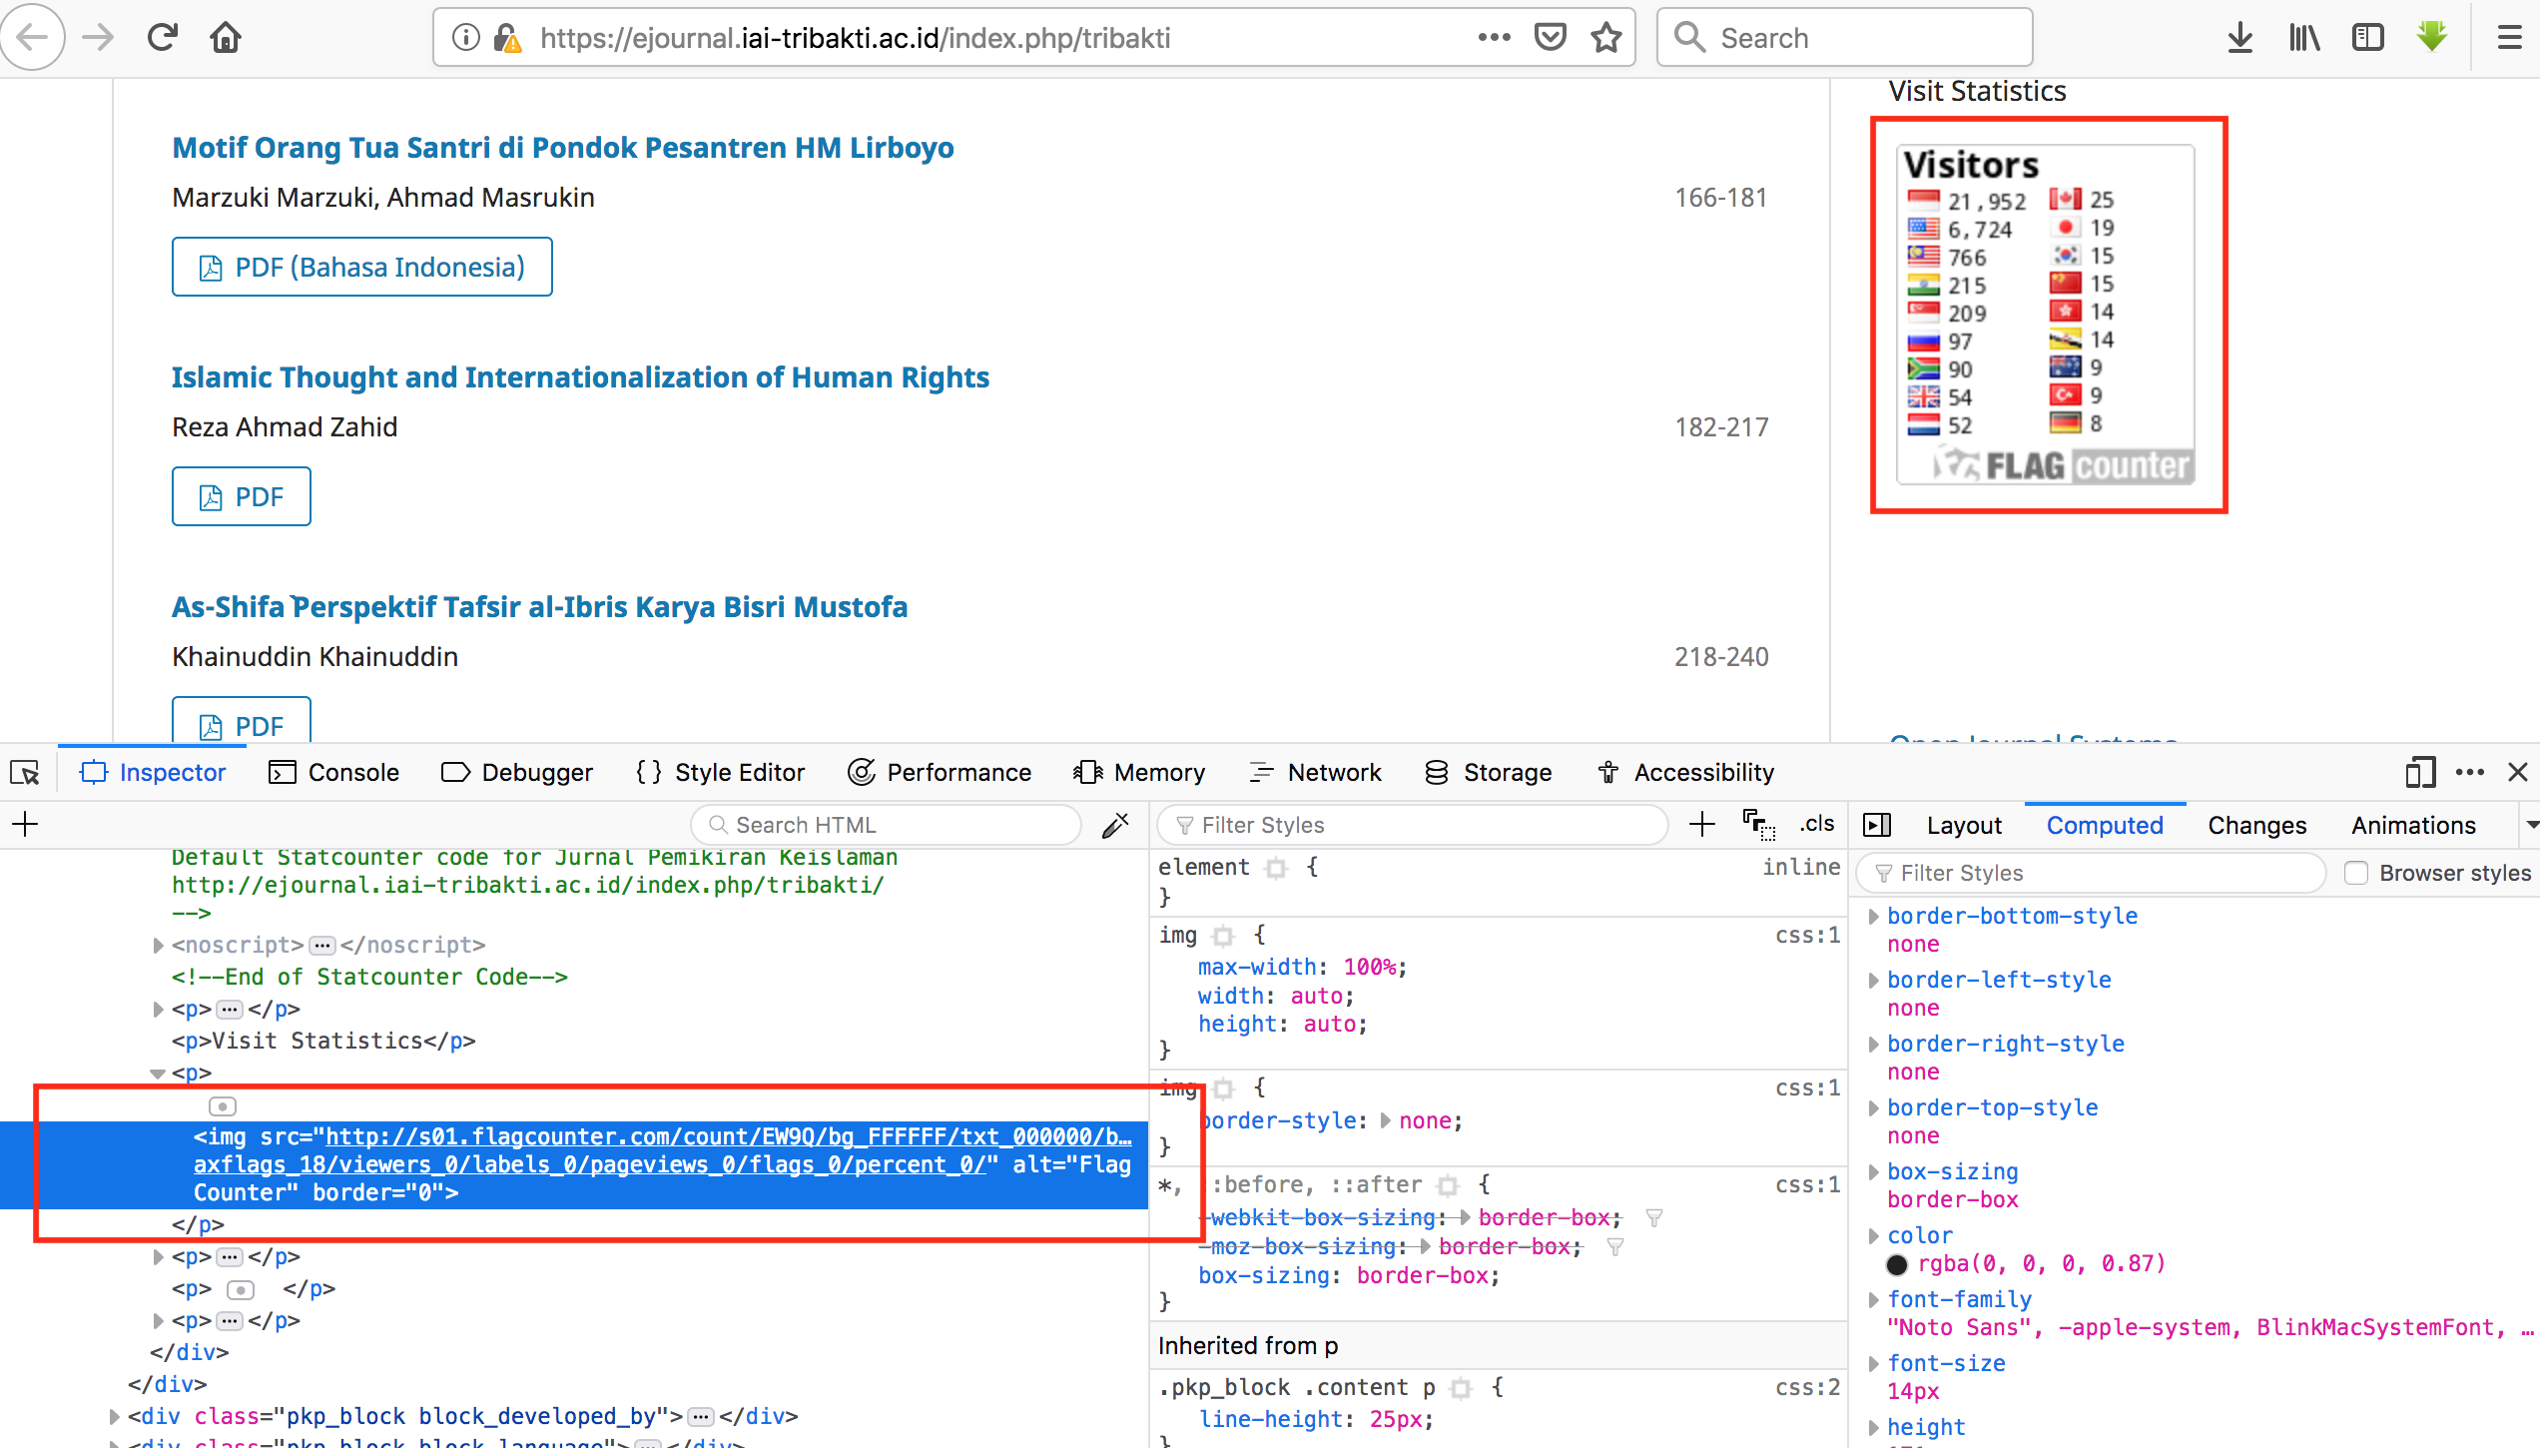Click the PDF (Bahasa Indonesia) button
This screenshot has height=1448, width=2540.
click(x=361, y=267)
